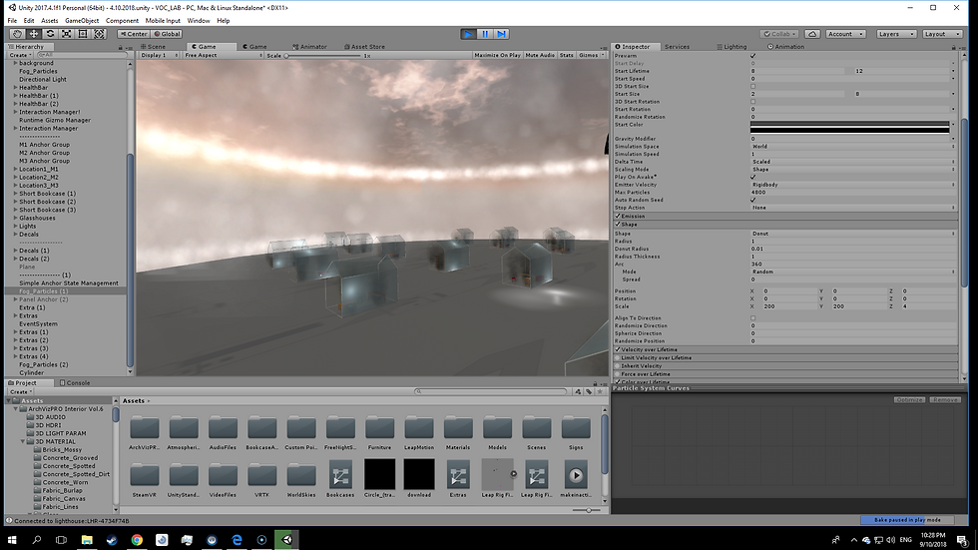This screenshot has width=978, height=550.
Task: Select the Extras scene asset
Action: (x=458, y=479)
